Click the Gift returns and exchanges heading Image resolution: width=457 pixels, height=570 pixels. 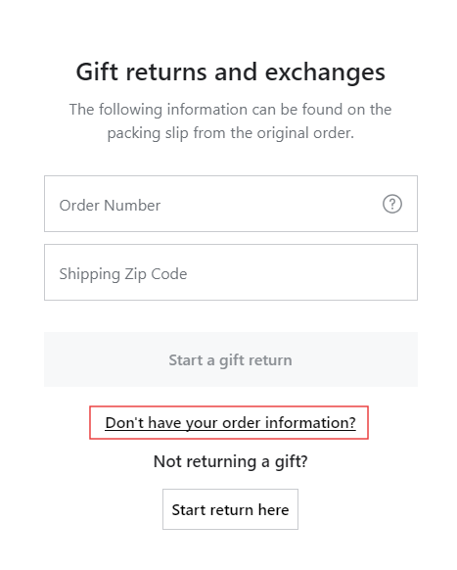click(230, 71)
